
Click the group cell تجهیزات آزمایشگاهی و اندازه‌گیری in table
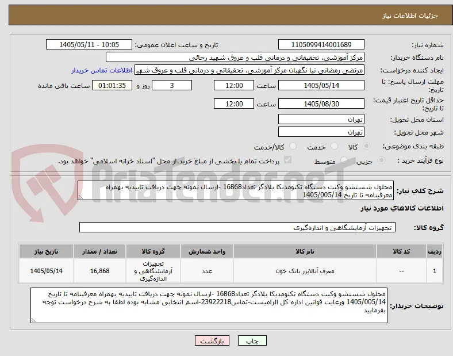point(153,271)
